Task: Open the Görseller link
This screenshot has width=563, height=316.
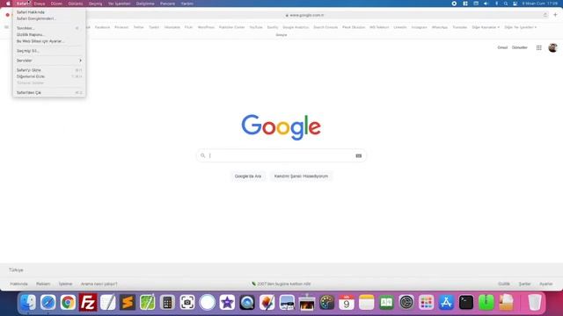Action: point(520,47)
